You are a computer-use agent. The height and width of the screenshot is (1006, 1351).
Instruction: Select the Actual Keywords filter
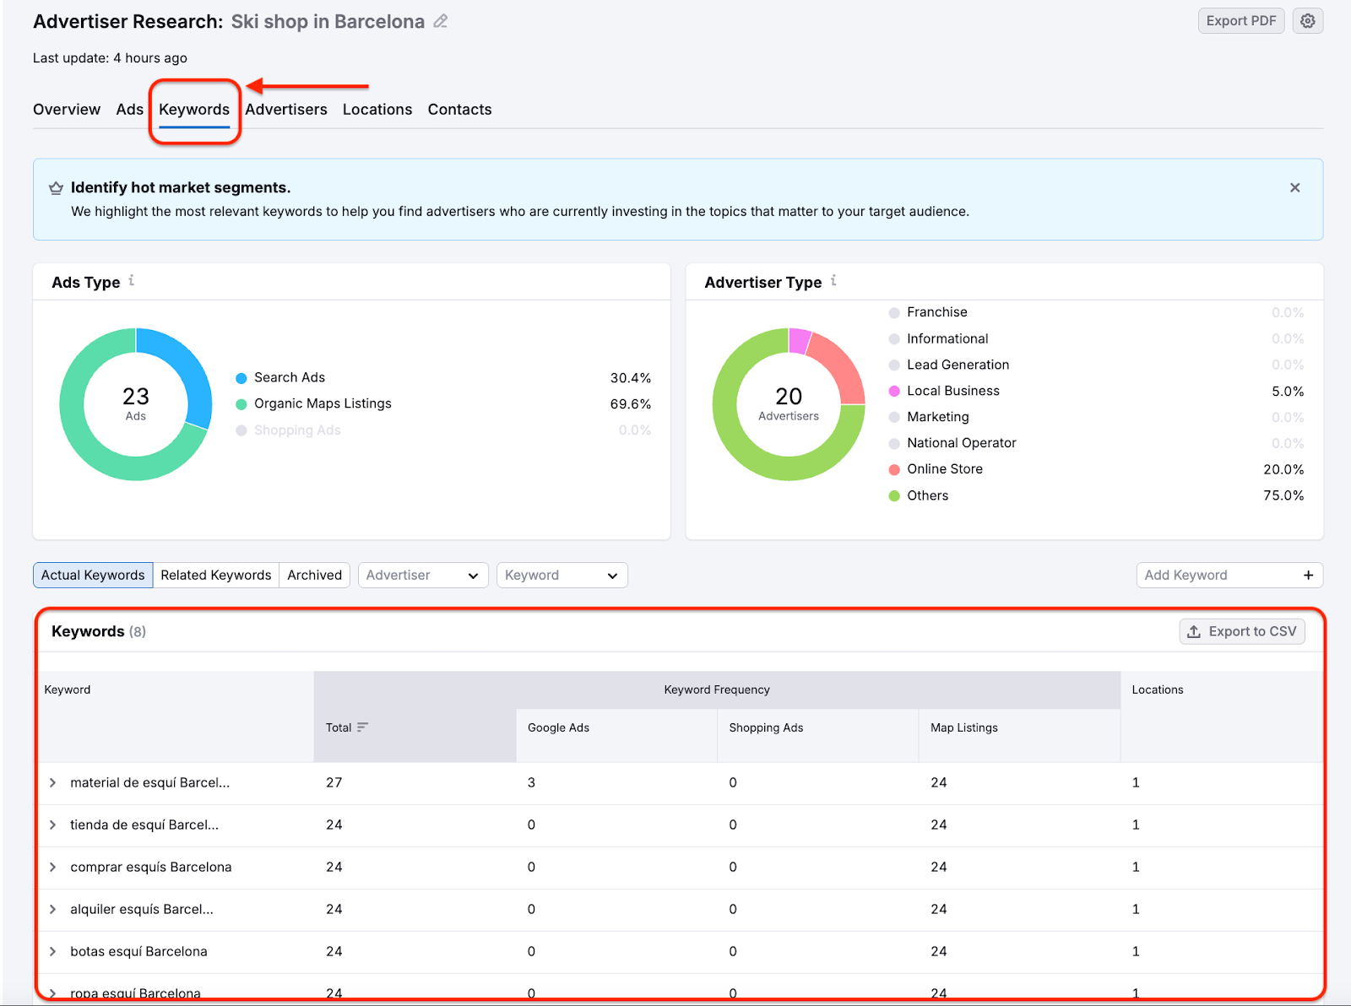pos(92,575)
